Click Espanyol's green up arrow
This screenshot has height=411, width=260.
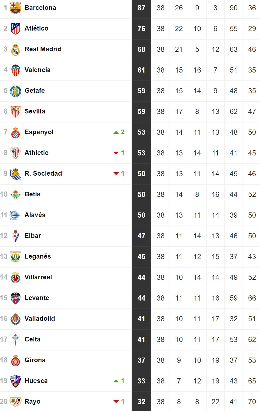point(116,132)
